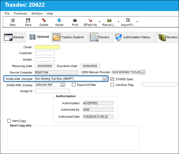The image size is (179, 154).
Task: Click the field beside AeroDox Flag
Action: 160,84
